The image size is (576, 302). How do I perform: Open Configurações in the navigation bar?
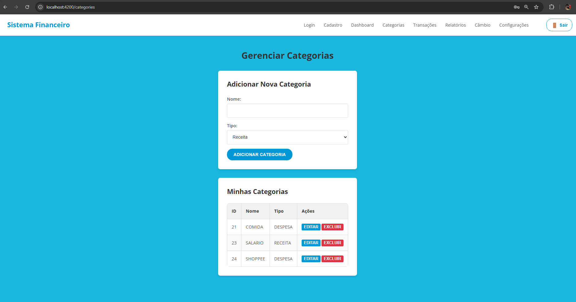[x=514, y=25]
